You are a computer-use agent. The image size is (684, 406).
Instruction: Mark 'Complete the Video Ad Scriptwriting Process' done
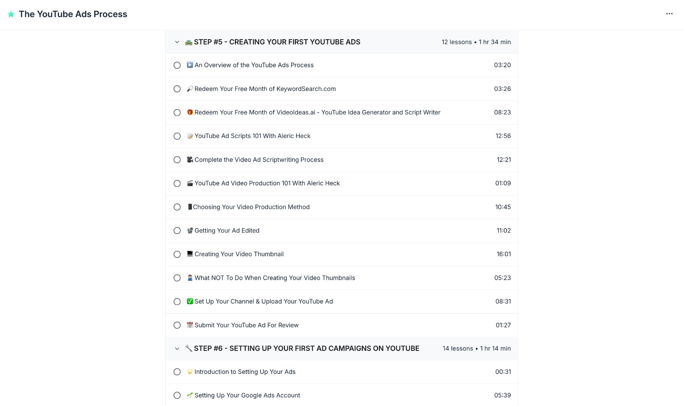177,160
